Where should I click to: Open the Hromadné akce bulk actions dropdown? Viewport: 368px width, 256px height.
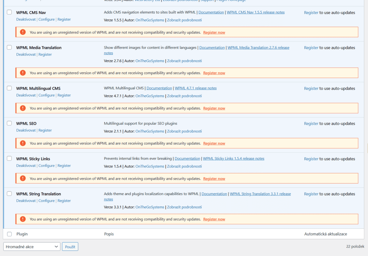coord(32,246)
